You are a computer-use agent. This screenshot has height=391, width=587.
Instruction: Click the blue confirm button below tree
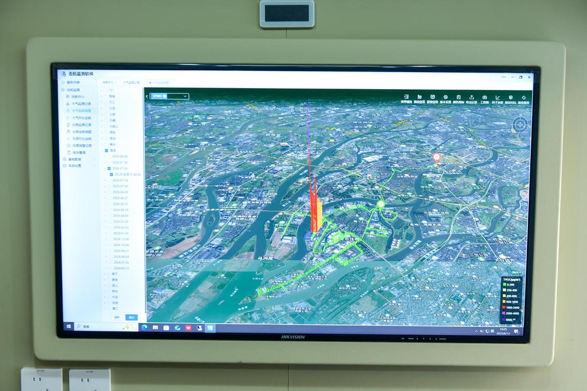[131, 317]
